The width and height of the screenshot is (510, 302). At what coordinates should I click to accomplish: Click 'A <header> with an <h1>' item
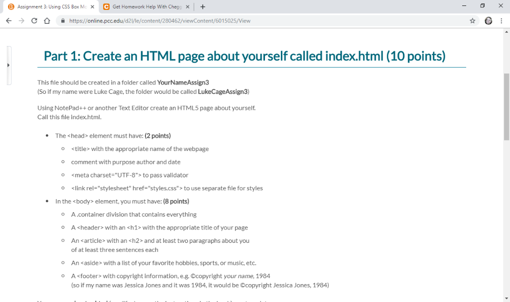click(x=159, y=227)
